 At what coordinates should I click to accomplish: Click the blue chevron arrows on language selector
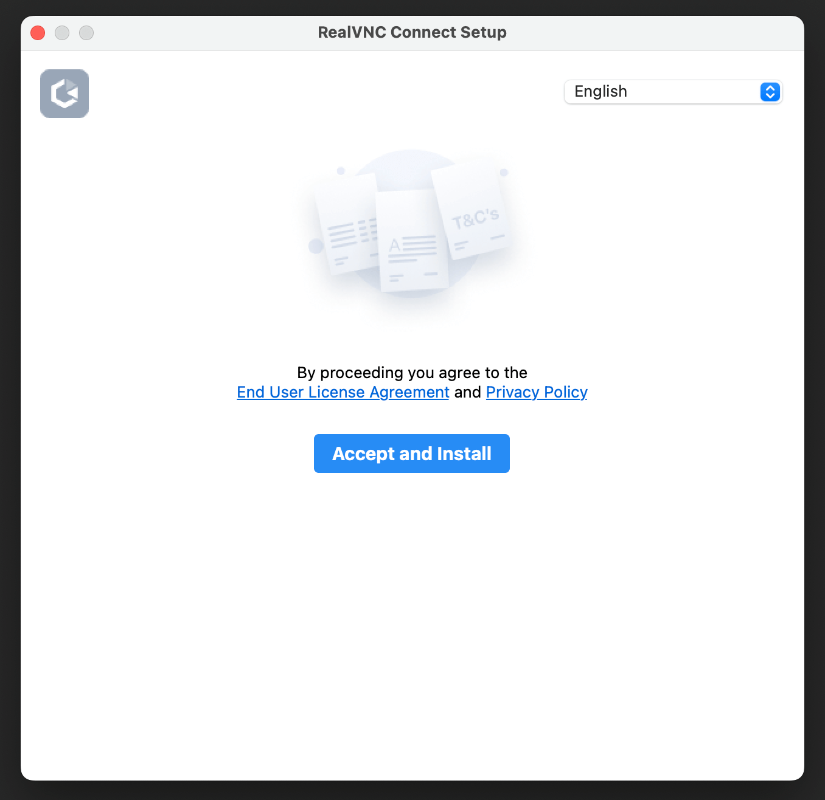(770, 92)
